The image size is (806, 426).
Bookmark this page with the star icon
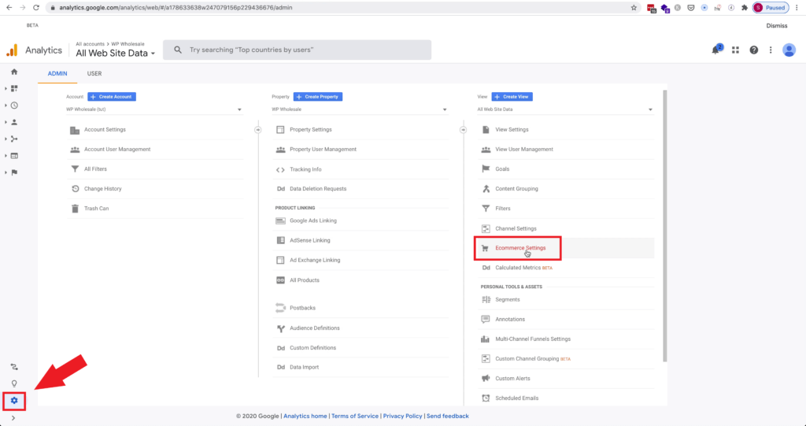pos(634,8)
